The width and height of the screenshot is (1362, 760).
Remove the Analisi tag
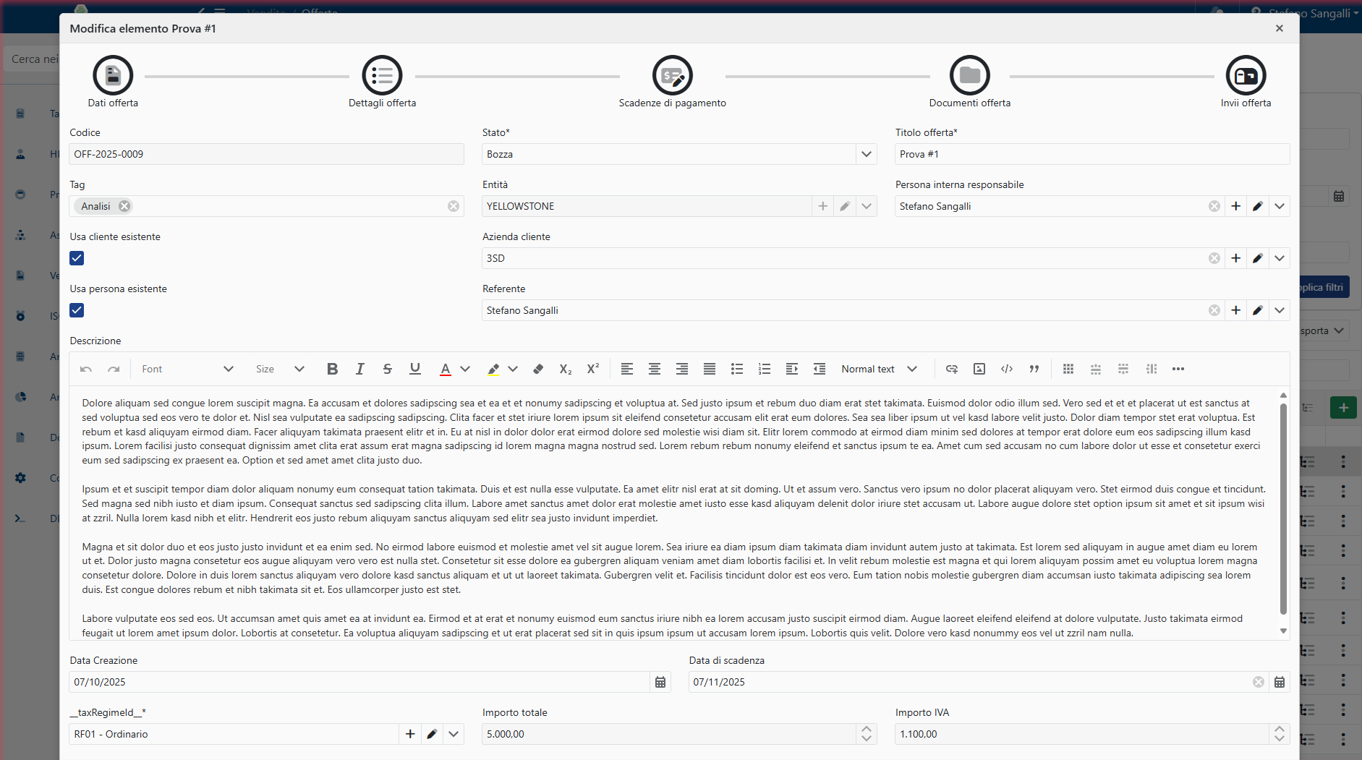[x=124, y=206]
